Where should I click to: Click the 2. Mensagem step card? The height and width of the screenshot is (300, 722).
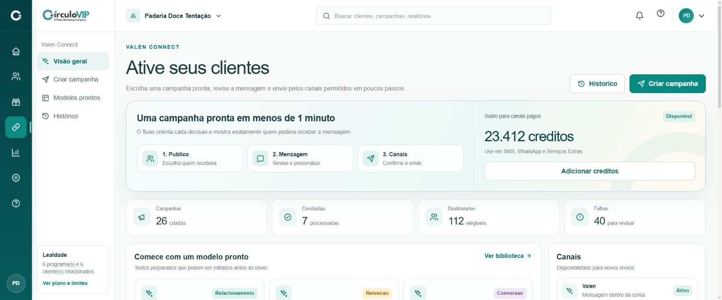(300, 159)
